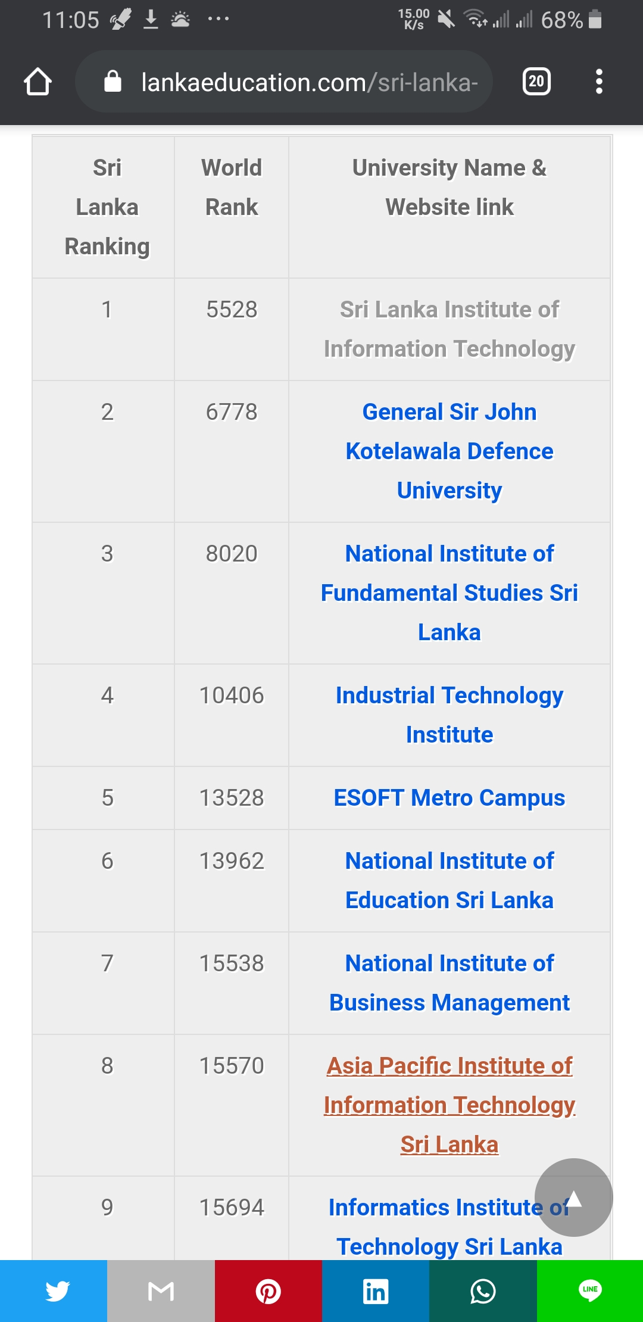Open ESOFT Metro Campus link
Viewport: 643px width, 1322px height.
tap(450, 798)
